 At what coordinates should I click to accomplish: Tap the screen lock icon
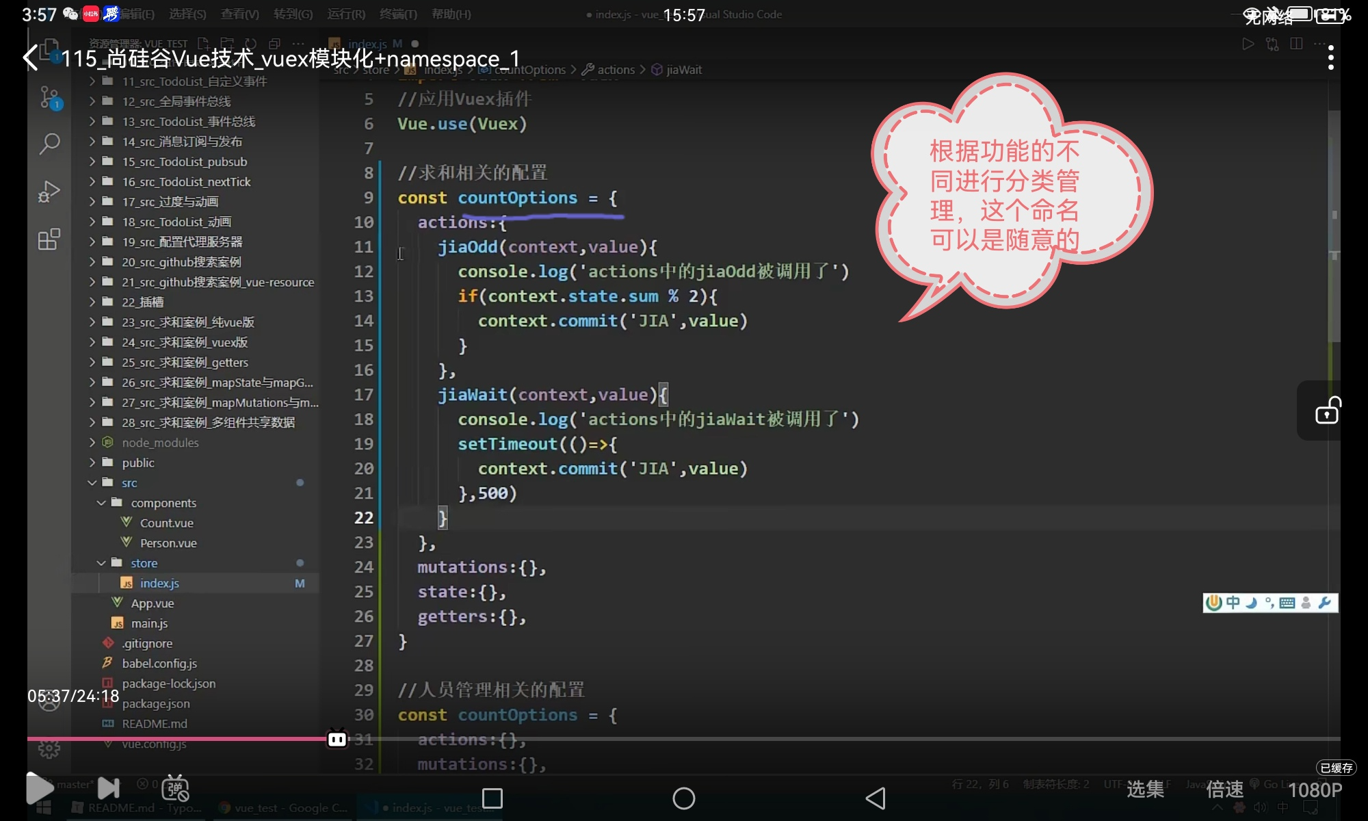click(x=1328, y=410)
